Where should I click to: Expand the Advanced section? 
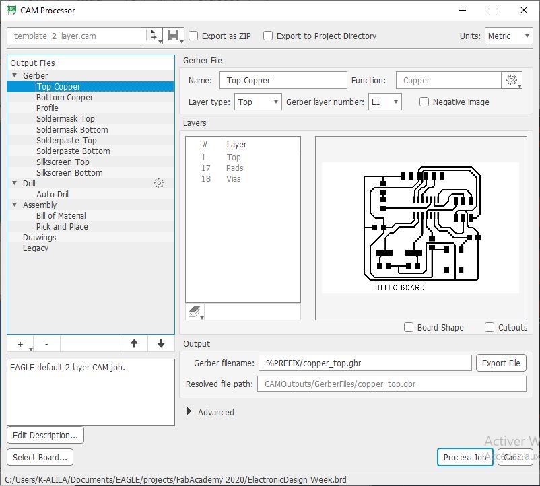[x=189, y=411]
